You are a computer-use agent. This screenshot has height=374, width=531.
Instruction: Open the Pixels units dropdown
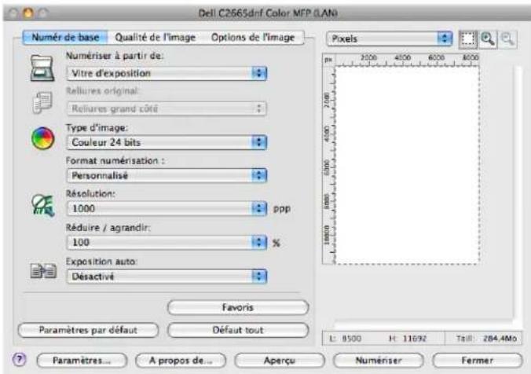389,38
